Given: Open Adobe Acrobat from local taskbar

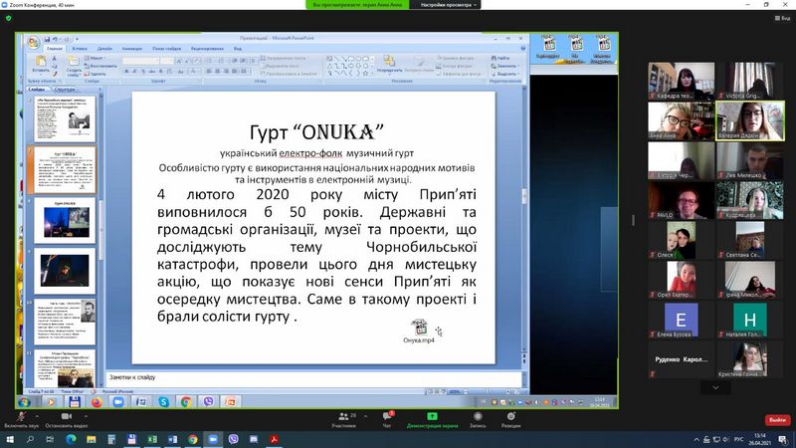Looking at the screenshot, I should (275, 440).
